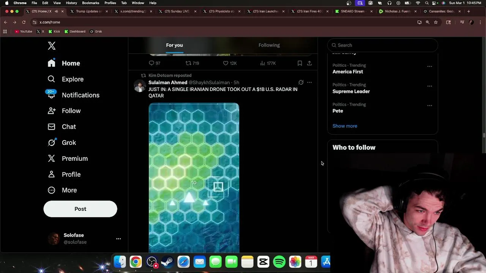Click the Post button

[x=80, y=209]
